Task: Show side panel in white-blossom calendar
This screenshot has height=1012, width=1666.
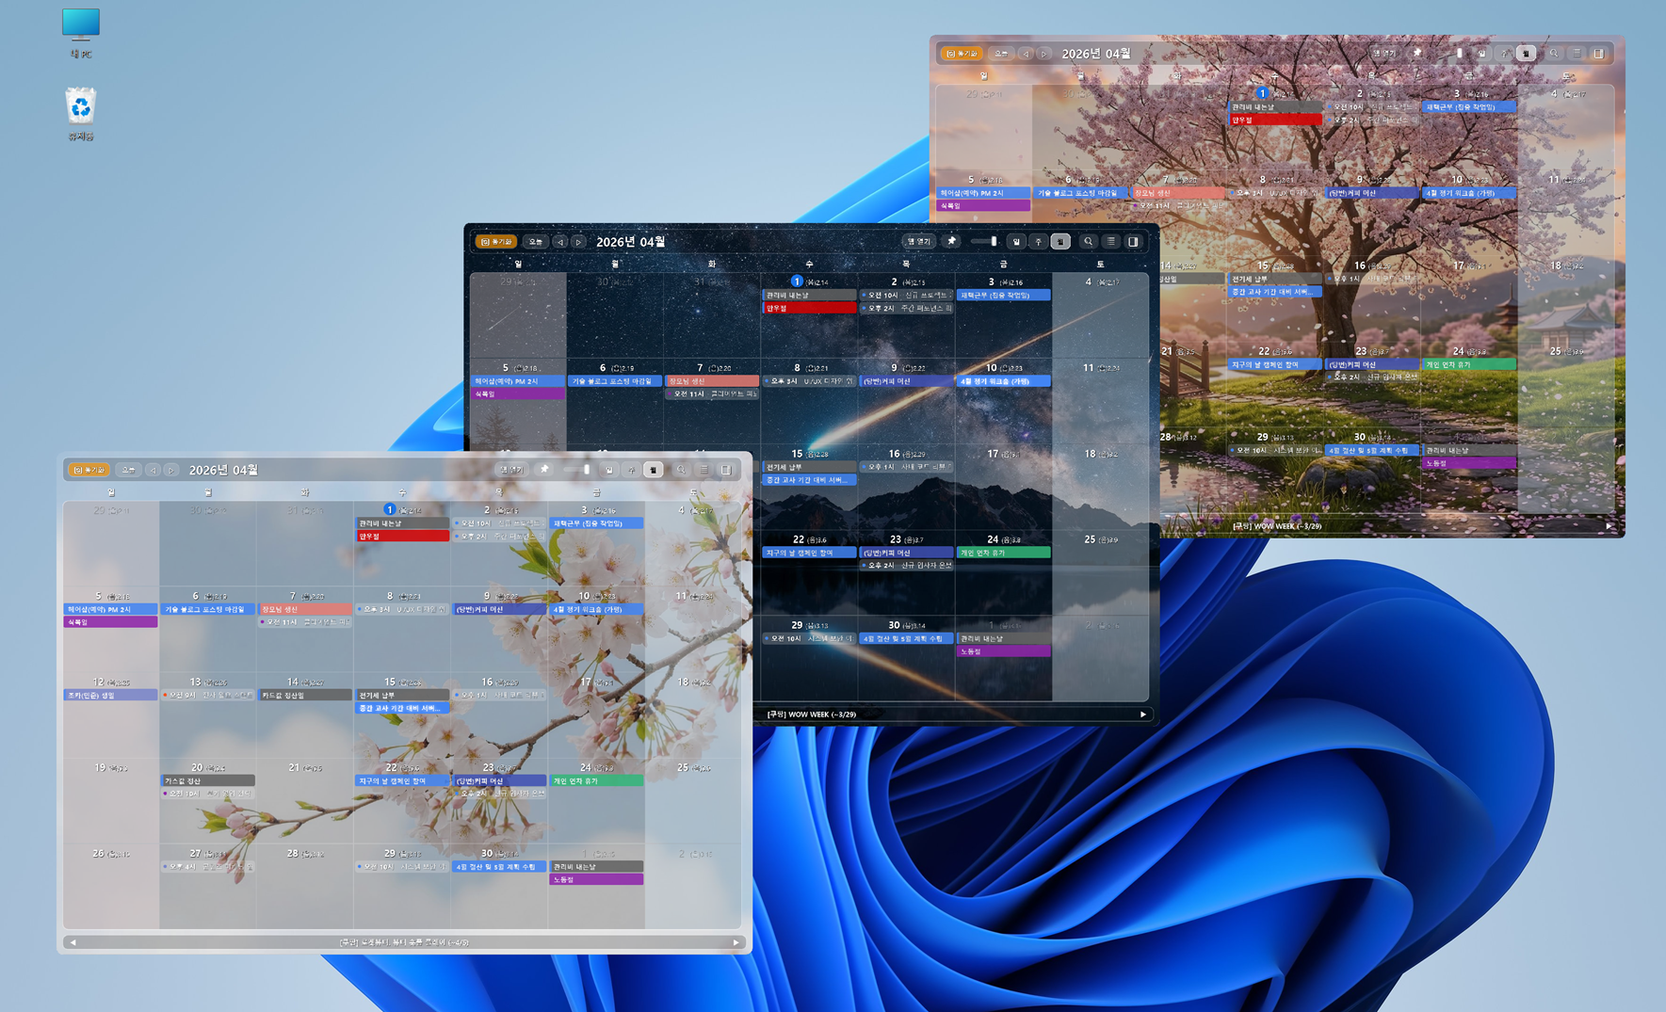Action: tap(726, 470)
